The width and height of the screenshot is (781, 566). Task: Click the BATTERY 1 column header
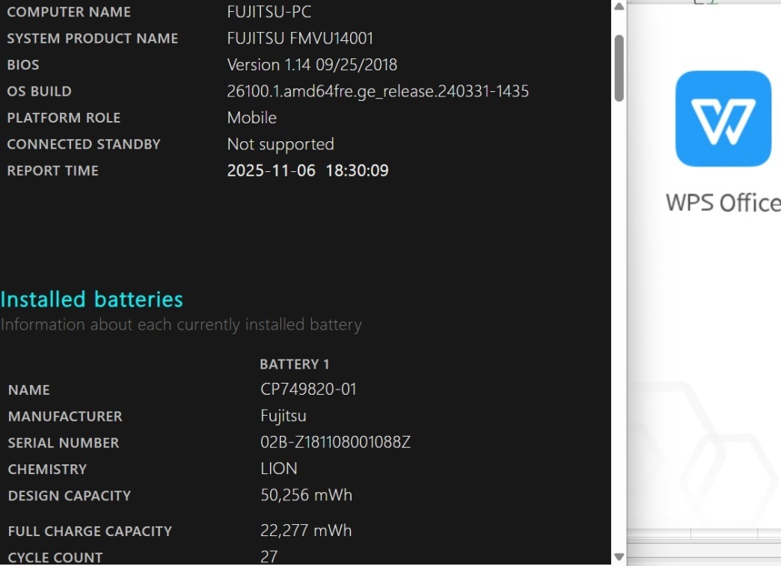click(x=294, y=364)
